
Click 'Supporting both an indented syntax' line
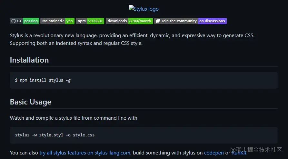pyautogui.click(x=76, y=43)
